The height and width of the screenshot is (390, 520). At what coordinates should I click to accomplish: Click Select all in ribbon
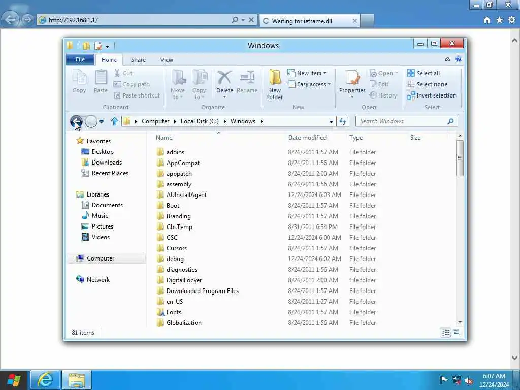424,73
